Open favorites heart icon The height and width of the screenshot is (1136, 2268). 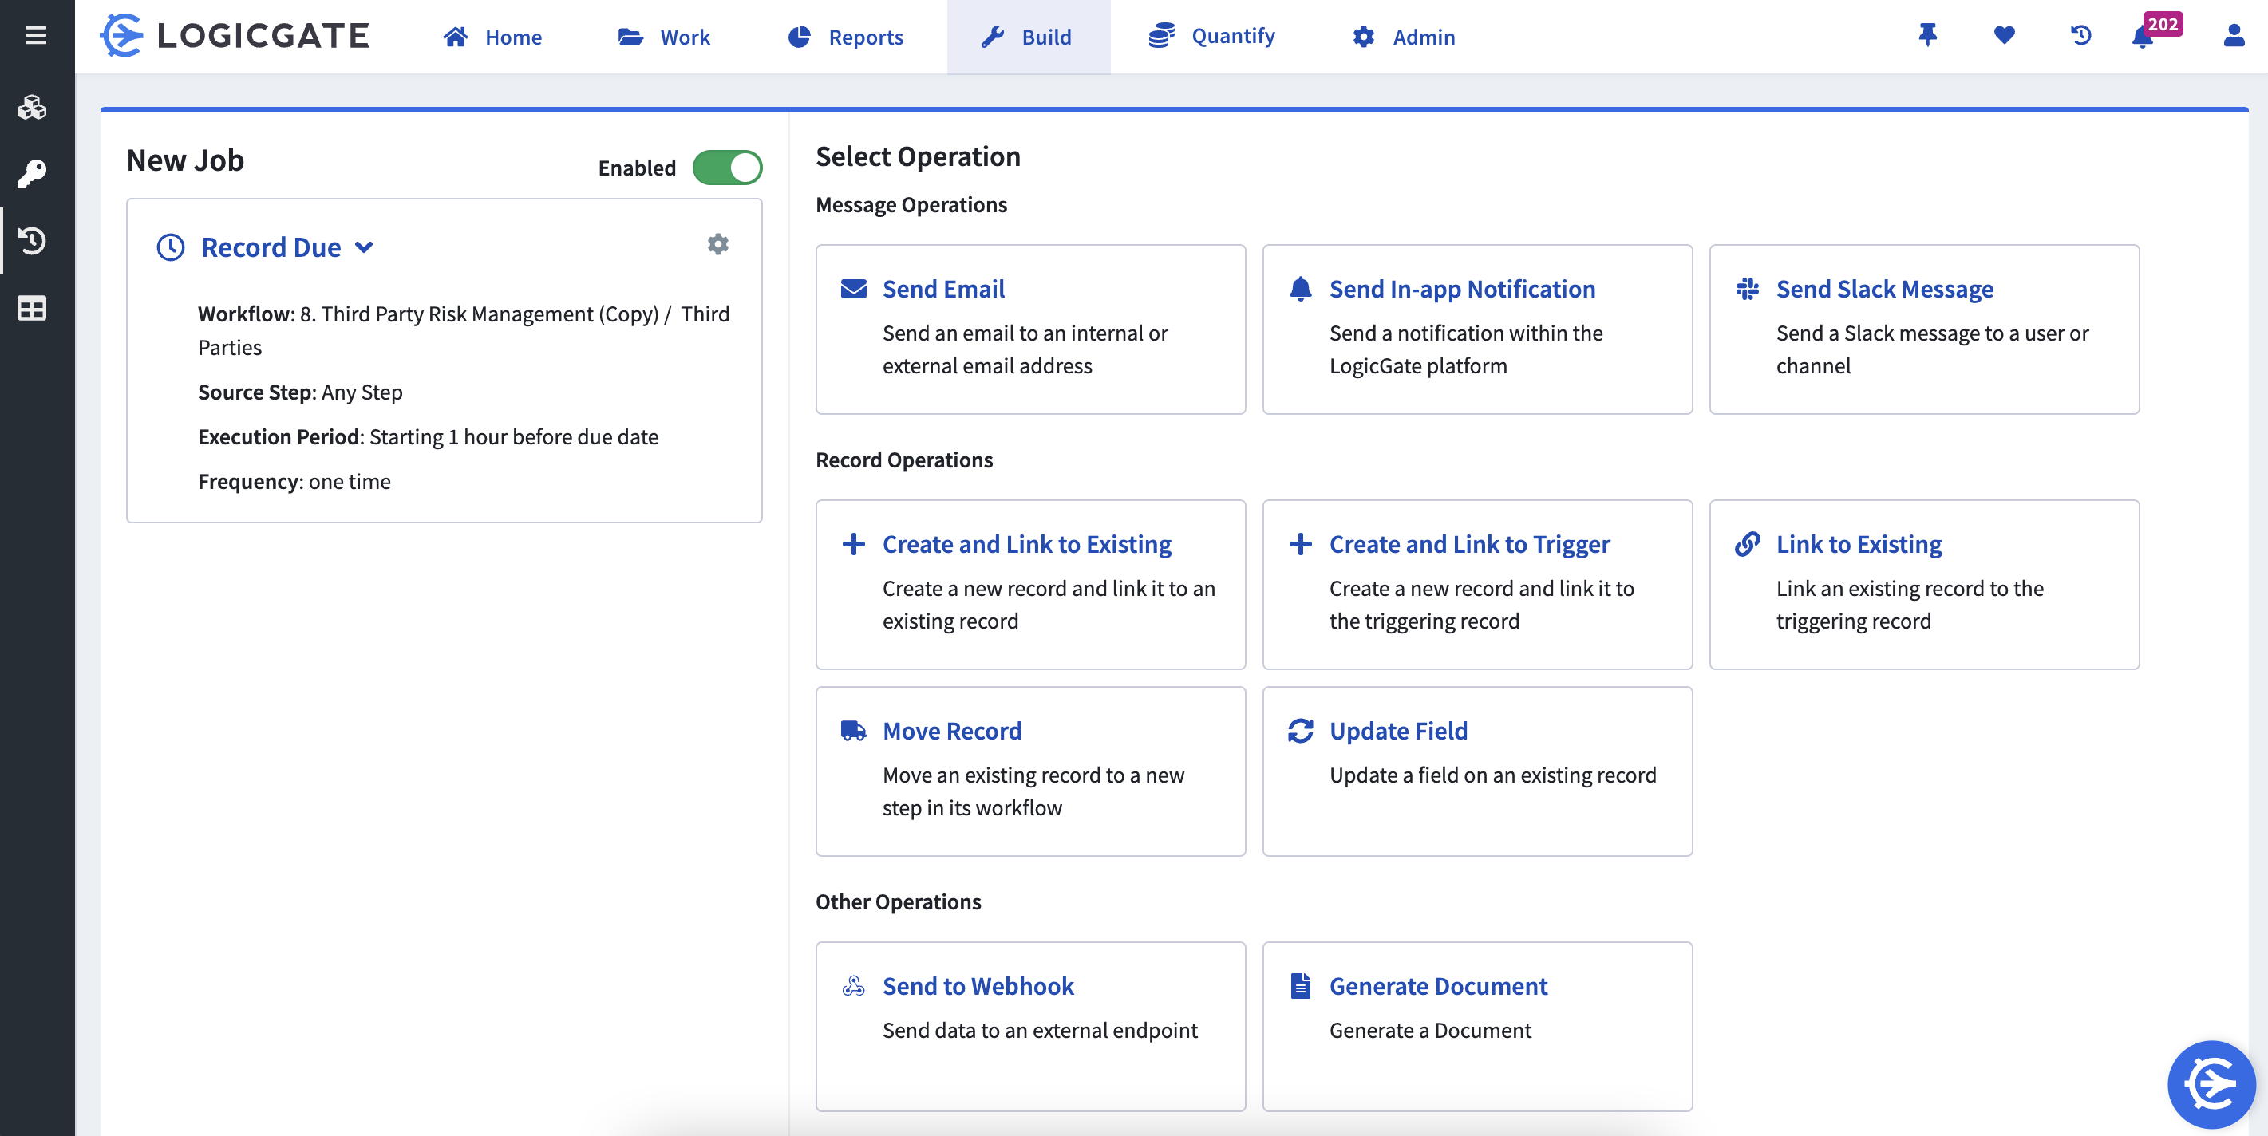pyautogui.click(x=2004, y=35)
